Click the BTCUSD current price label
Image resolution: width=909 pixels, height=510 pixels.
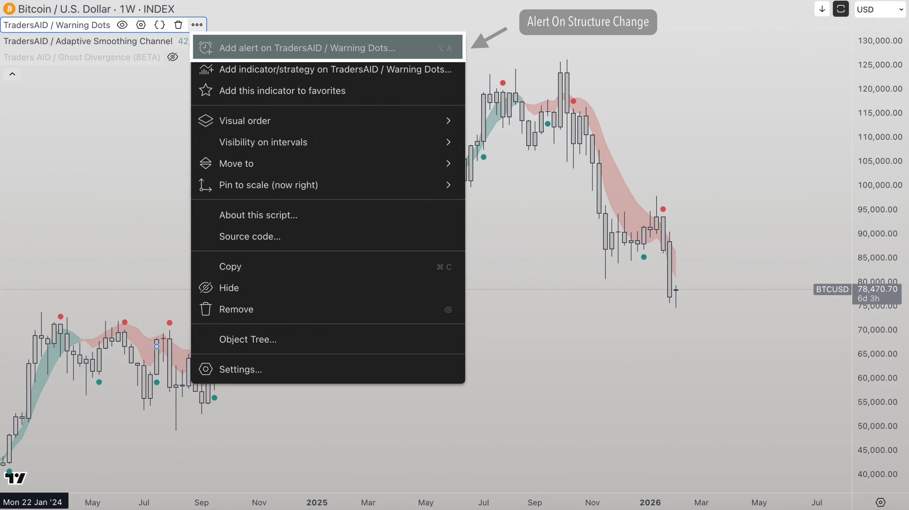(x=832, y=289)
